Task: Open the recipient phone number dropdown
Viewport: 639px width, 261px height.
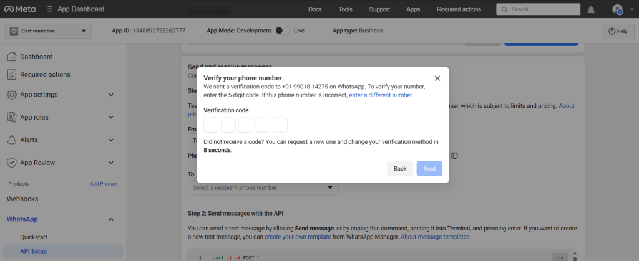Action: click(263, 187)
